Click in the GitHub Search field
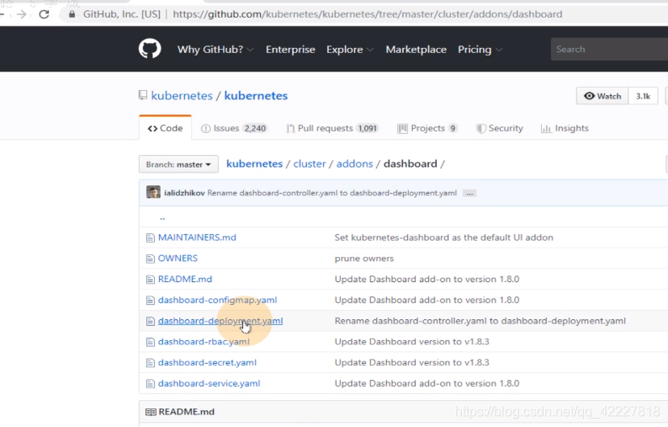This screenshot has height=427, width=668. (x=609, y=49)
